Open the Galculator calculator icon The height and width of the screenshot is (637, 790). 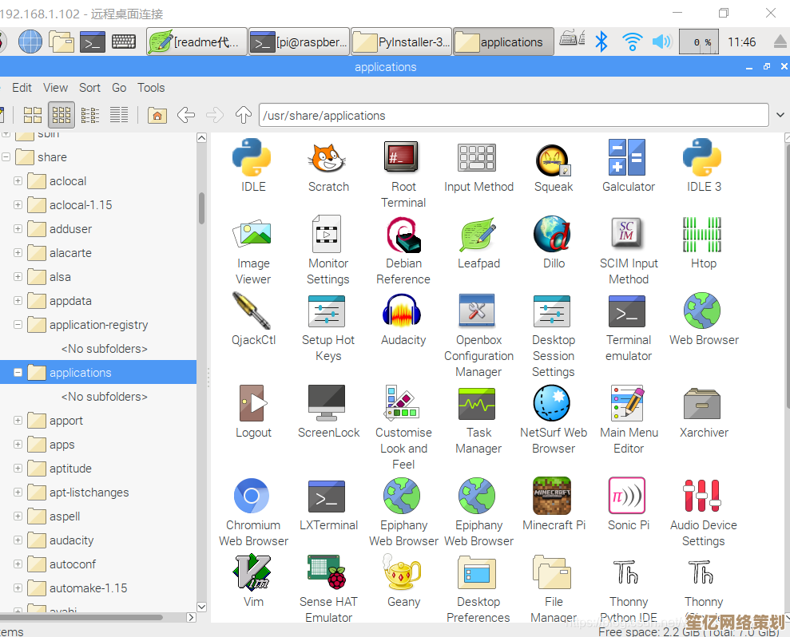[628, 158]
